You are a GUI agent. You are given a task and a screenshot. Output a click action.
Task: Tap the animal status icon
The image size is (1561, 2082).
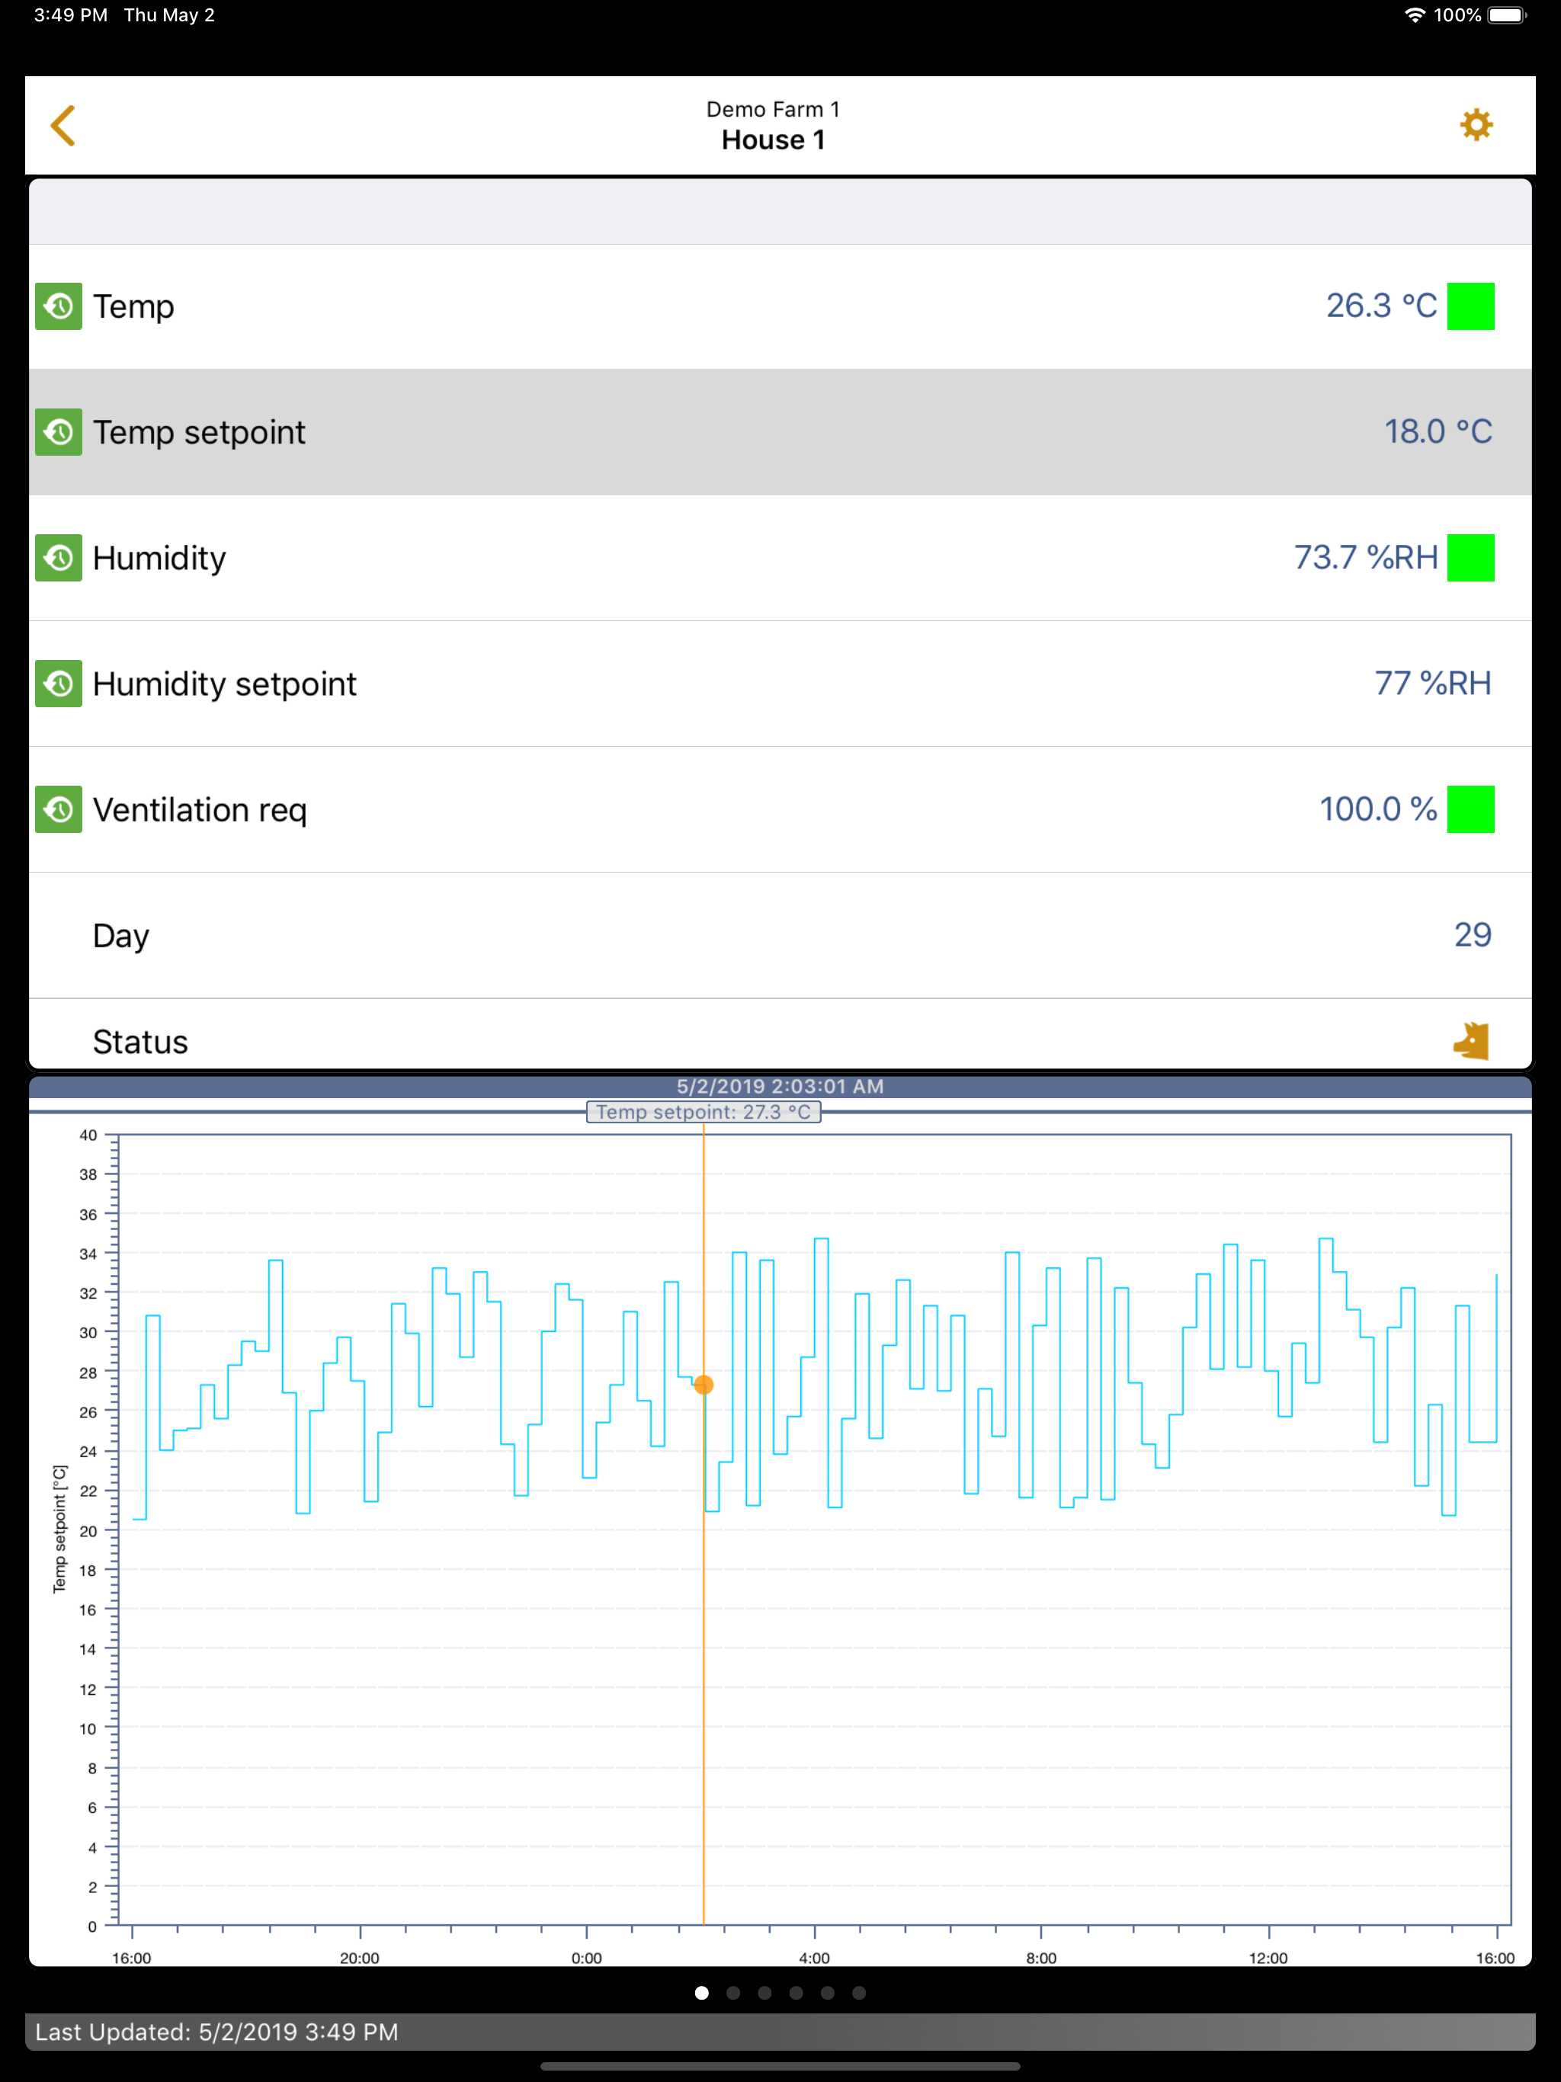[1470, 1041]
